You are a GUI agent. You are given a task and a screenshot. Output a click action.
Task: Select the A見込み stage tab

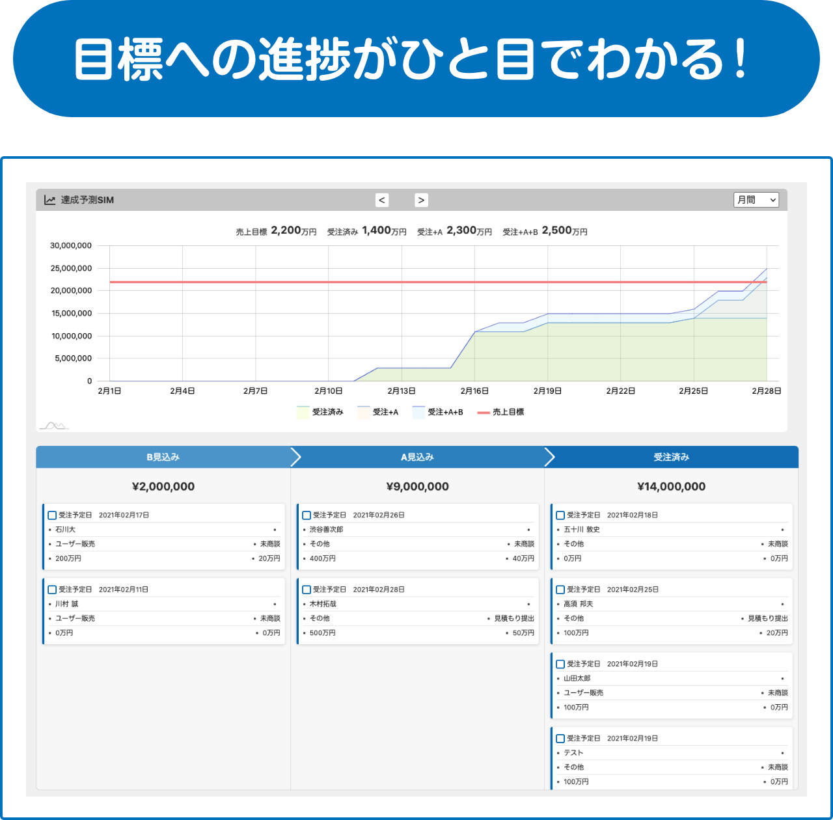point(417,457)
